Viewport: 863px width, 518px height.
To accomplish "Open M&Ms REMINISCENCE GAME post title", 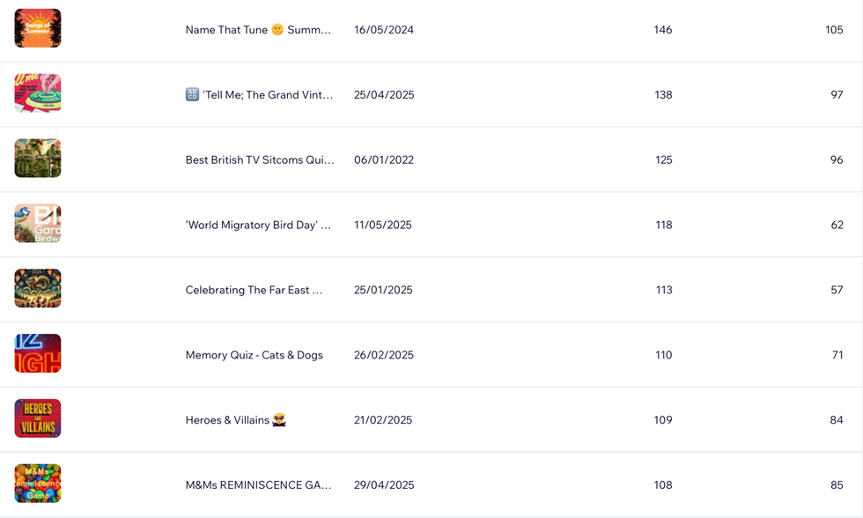I will [x=258, y=485].
